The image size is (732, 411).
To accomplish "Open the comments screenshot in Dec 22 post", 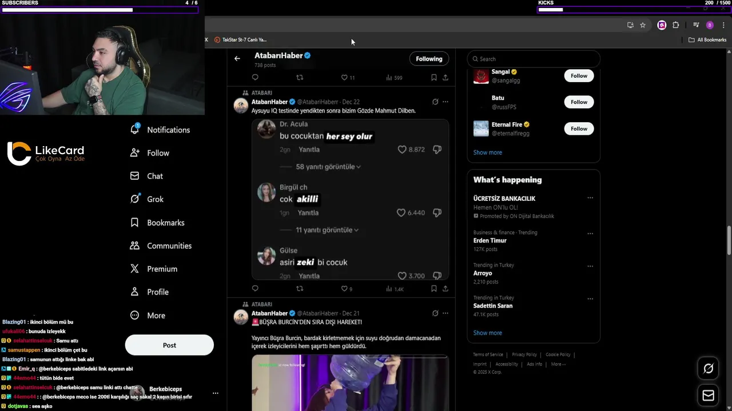I will tap(350, 199).
